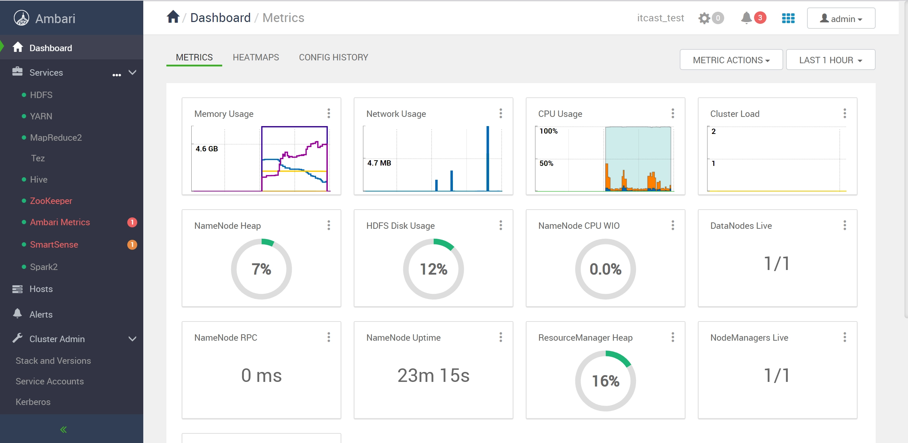Switch to the Heatmaps tab
Screen dimensions: 908x443
pos(256,57)
